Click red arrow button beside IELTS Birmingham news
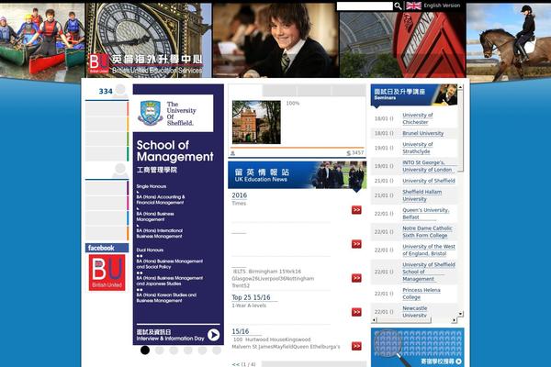Screen dimensions: 551x367 [356, 278]
